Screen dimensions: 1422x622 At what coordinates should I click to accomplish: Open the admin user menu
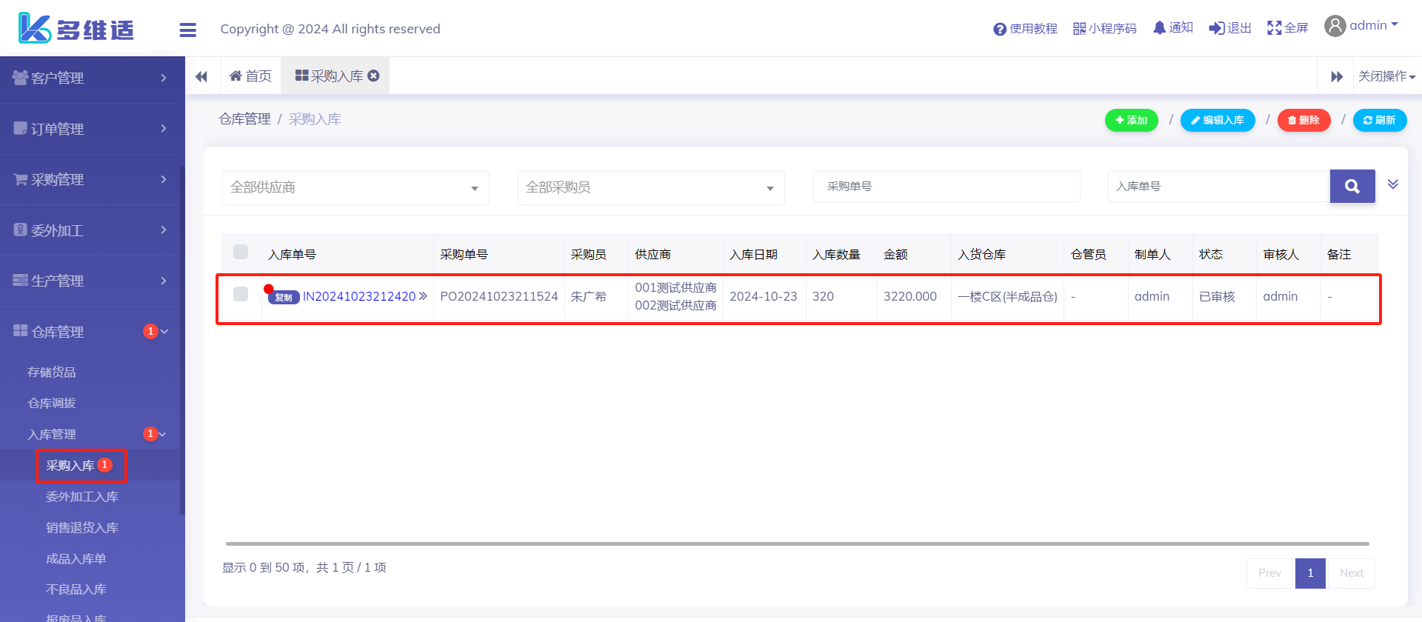pos(1361,26)
